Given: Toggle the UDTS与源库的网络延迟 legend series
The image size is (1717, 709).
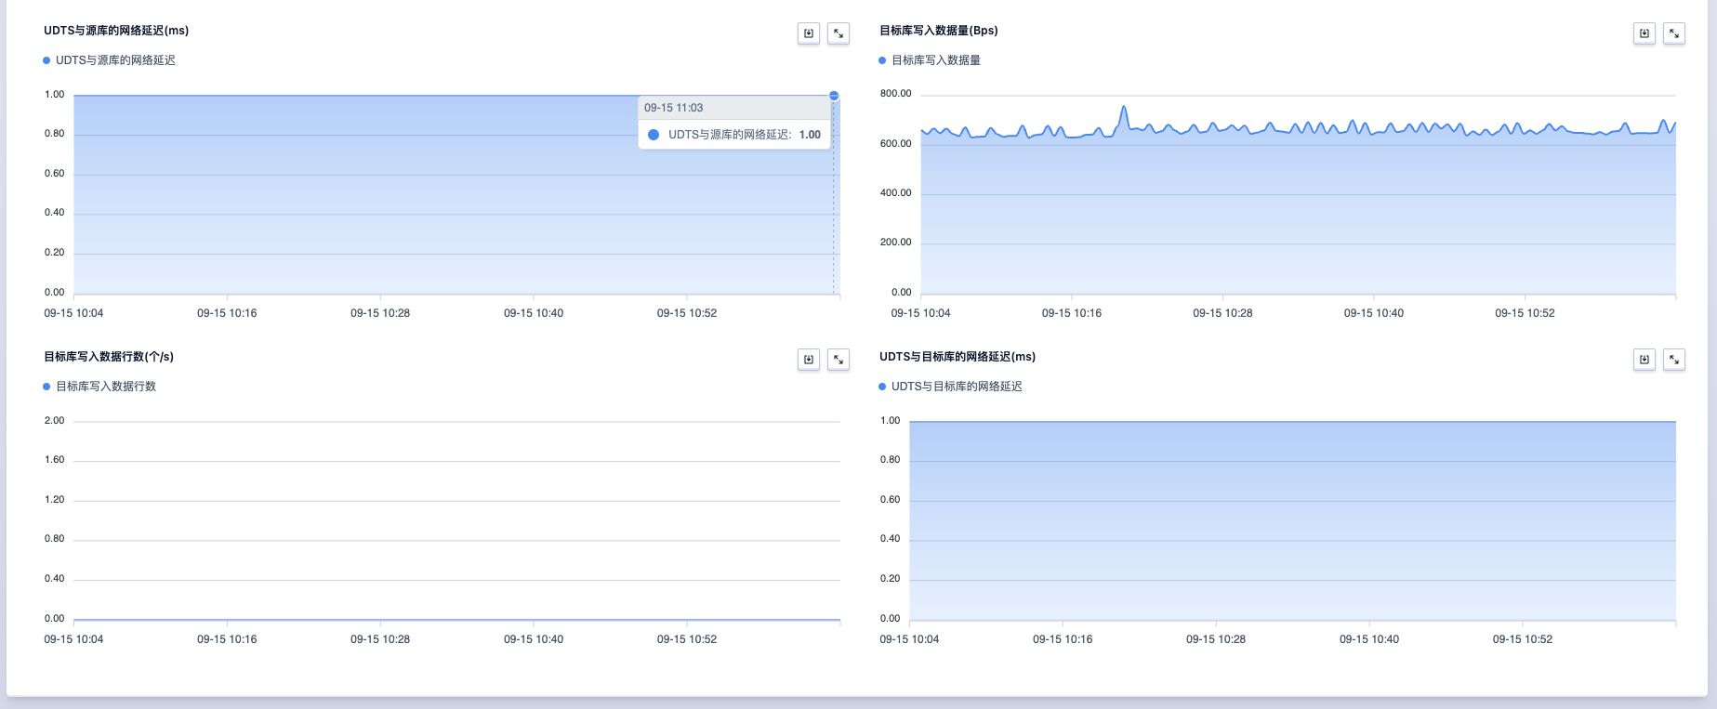Looking at the screenshot, I should (x=114, y=60).
